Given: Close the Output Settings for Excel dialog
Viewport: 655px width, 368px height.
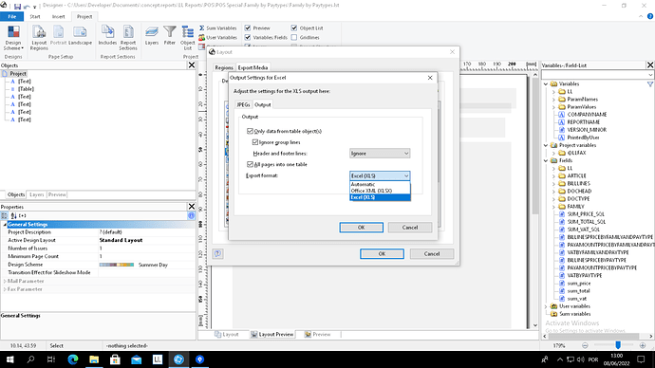Looking at the screenshot, I should click(430, 78).
